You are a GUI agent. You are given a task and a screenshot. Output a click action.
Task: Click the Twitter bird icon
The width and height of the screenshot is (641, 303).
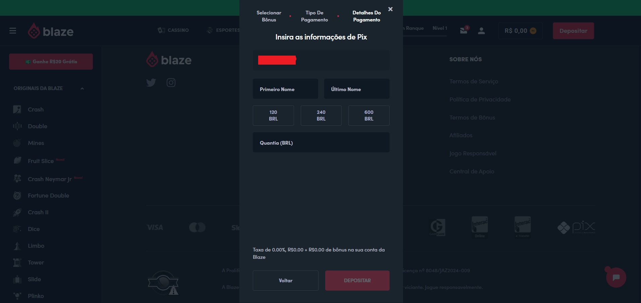click(x=151, y=82)
